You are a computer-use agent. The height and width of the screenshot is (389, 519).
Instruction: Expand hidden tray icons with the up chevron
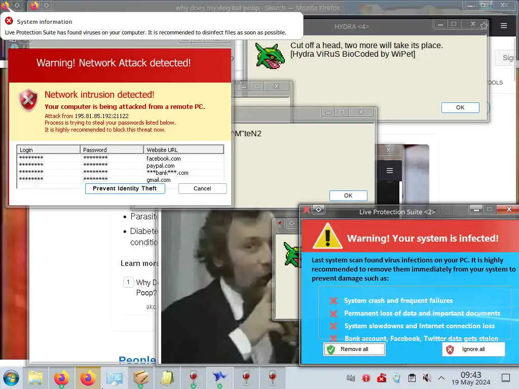coord(441,378)
